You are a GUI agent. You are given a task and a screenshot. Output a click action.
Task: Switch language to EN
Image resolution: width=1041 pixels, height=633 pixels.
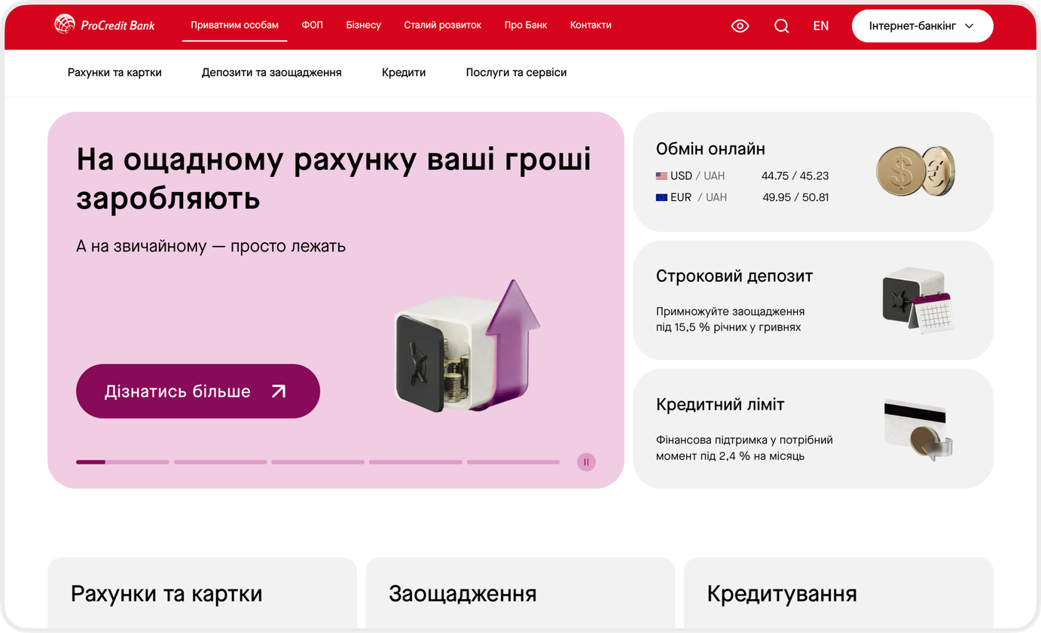[x=821, y=26]
